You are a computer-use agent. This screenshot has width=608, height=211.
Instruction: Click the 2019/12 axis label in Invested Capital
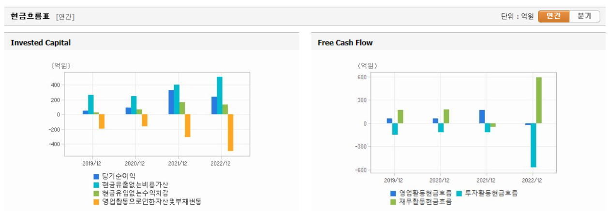[x=91, y=163]
